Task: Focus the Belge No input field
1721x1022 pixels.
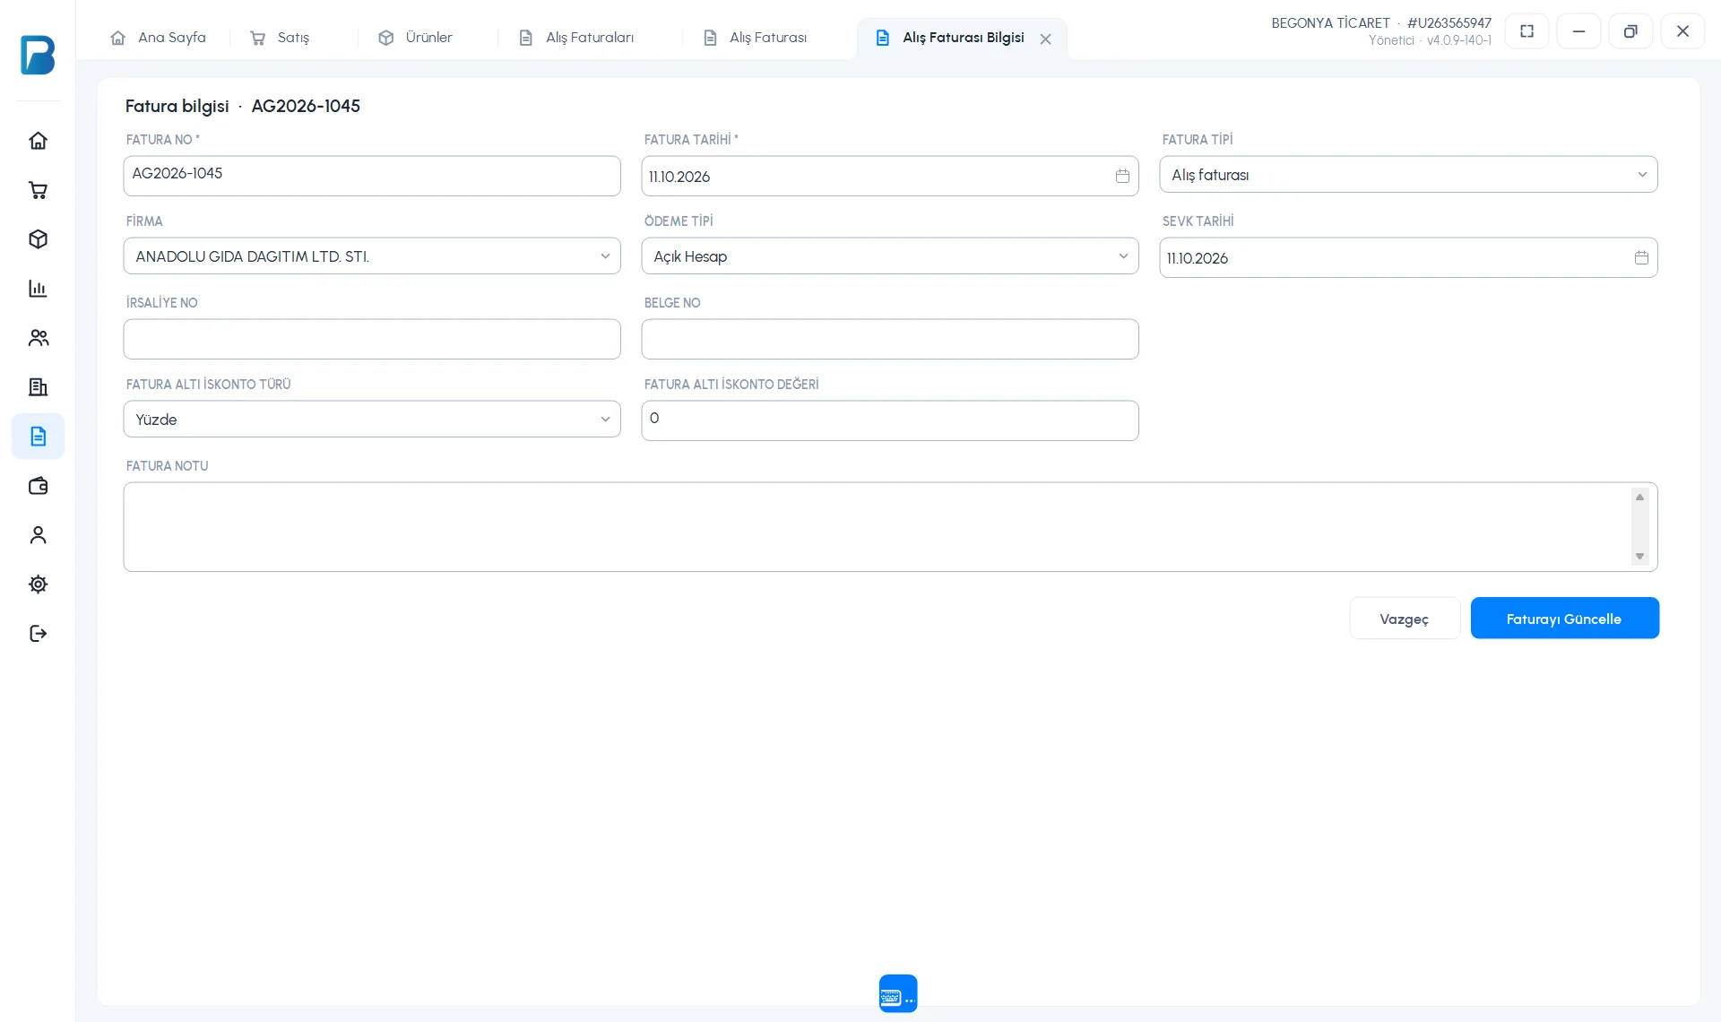Action: (890, 339)
